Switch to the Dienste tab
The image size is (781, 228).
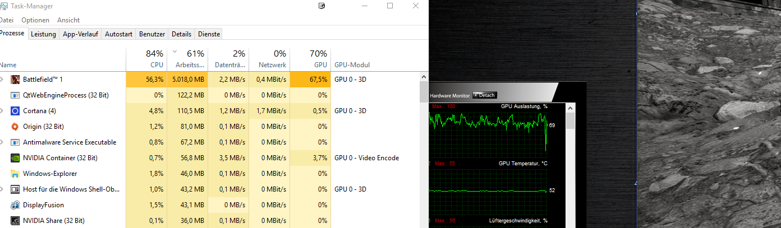tap(209, 34)
